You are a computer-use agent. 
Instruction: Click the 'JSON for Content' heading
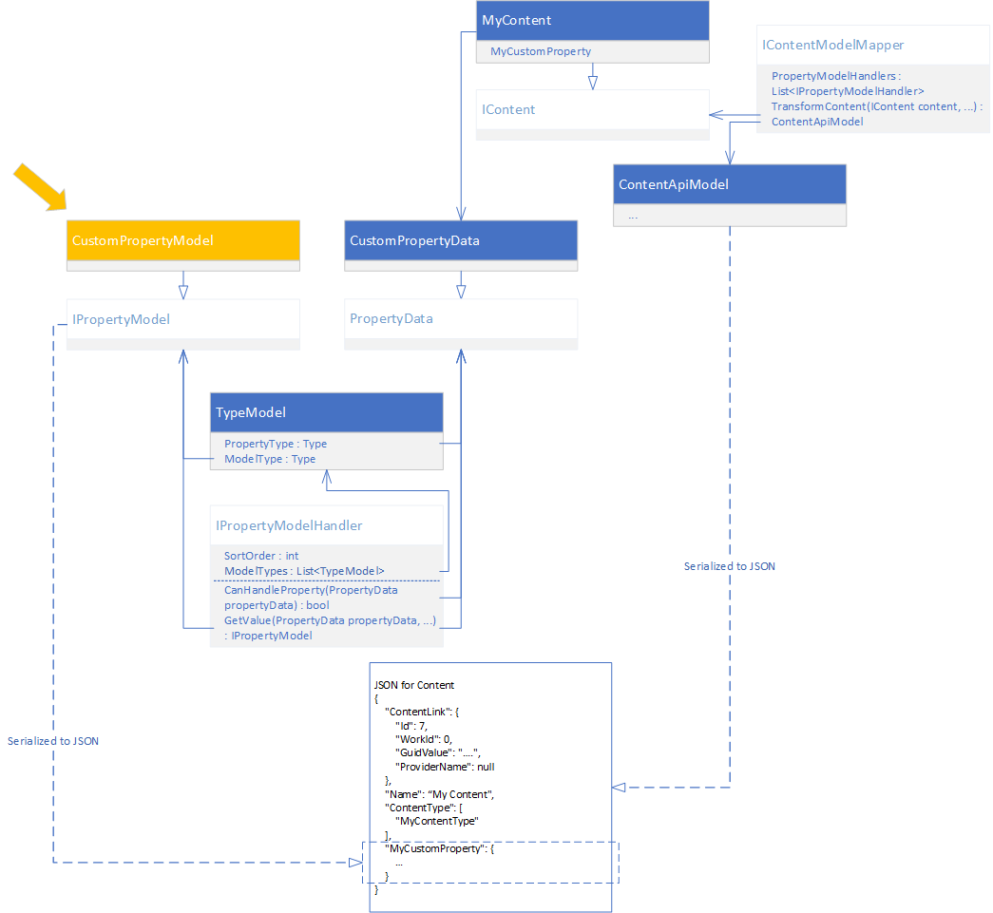414,685
